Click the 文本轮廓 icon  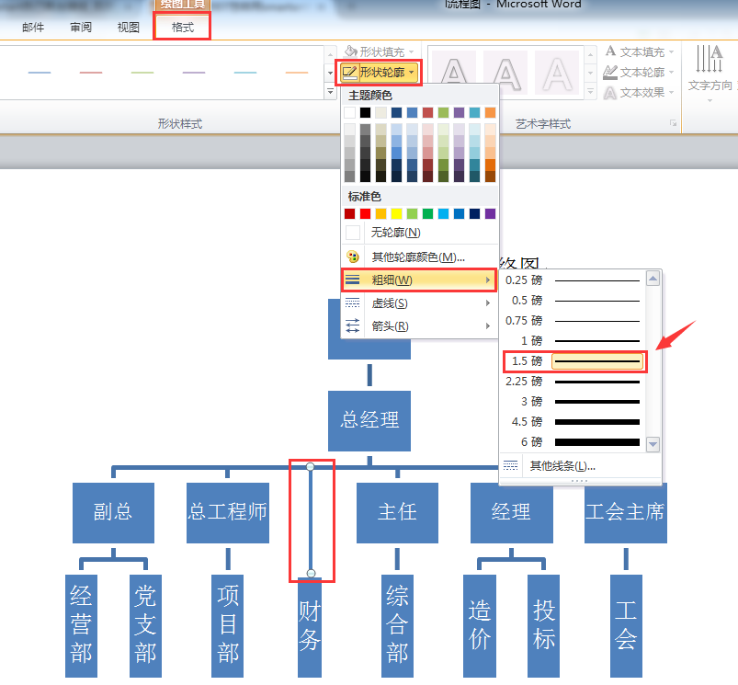(x=610, y=72)
